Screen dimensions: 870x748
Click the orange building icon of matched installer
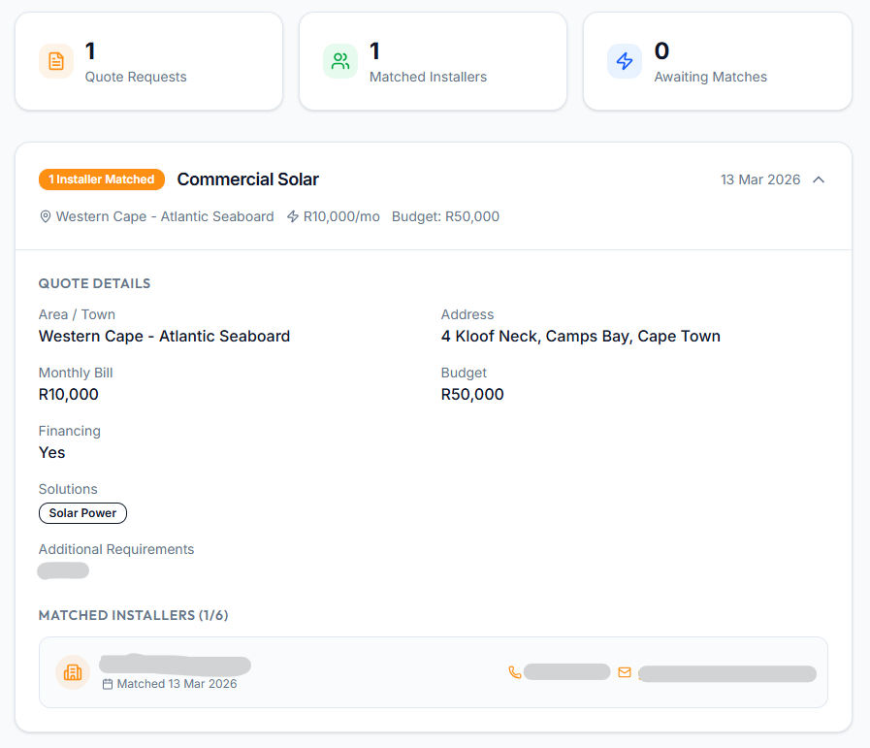click(73, 672)
